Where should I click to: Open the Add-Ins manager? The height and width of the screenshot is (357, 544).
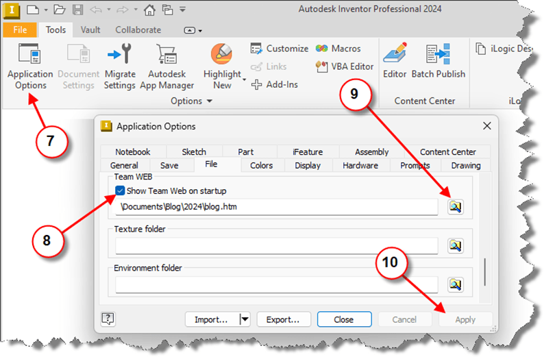[x=275, y=84]
